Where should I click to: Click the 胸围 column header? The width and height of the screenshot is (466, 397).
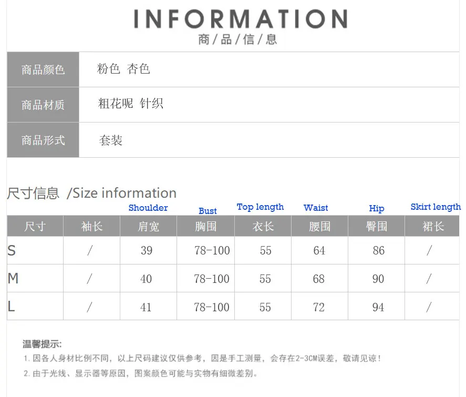(x=205, y=226)
